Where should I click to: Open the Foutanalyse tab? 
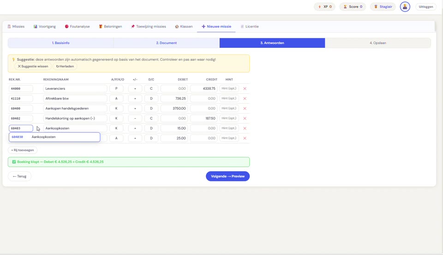click(x=77, y=27)
